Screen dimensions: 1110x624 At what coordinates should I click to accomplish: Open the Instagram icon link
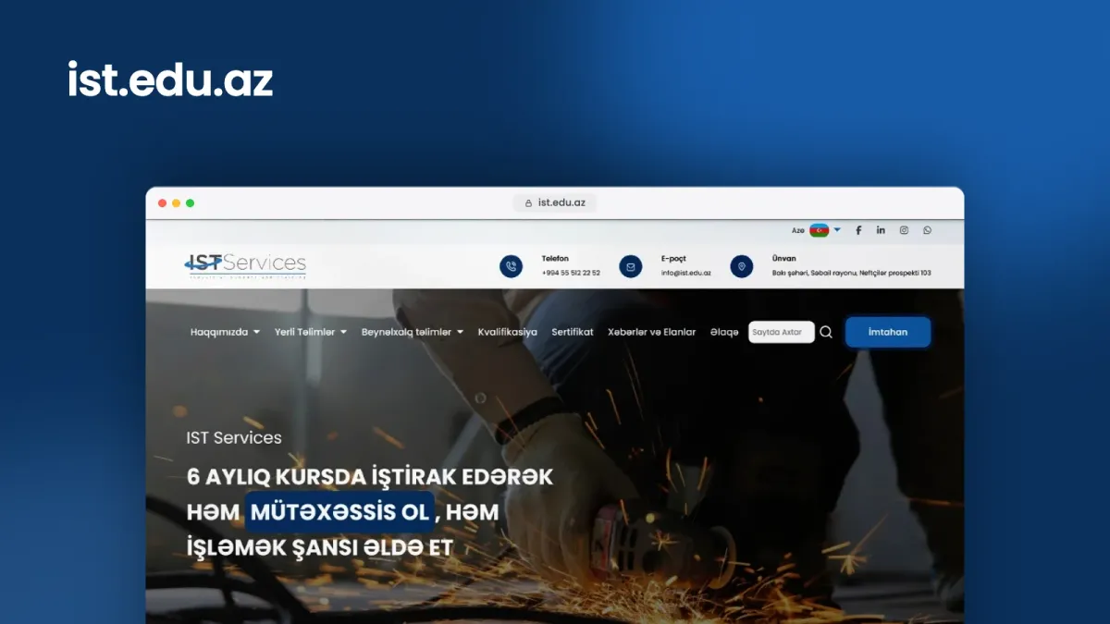904,230
